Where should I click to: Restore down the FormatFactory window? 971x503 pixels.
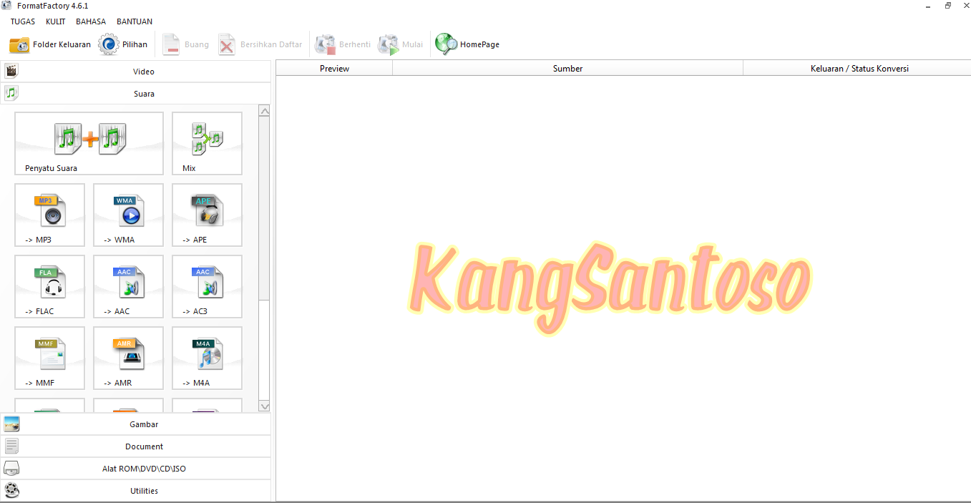point(947,6)
